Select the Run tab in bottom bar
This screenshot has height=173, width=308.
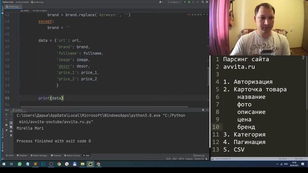point(87,156)
